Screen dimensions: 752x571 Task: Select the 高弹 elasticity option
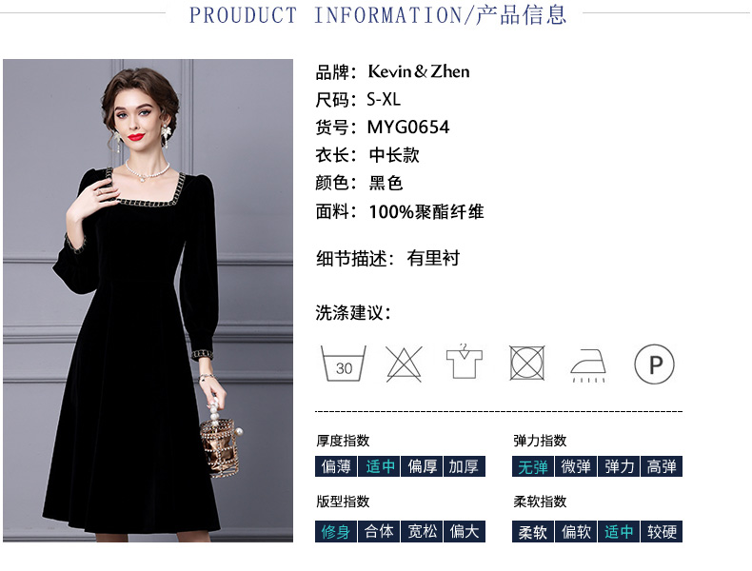click(662, 466)
